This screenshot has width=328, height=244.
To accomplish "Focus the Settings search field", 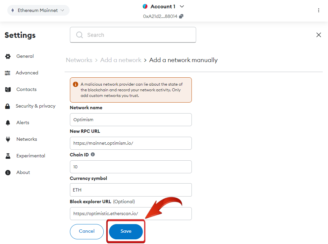I will click(133, 35).
